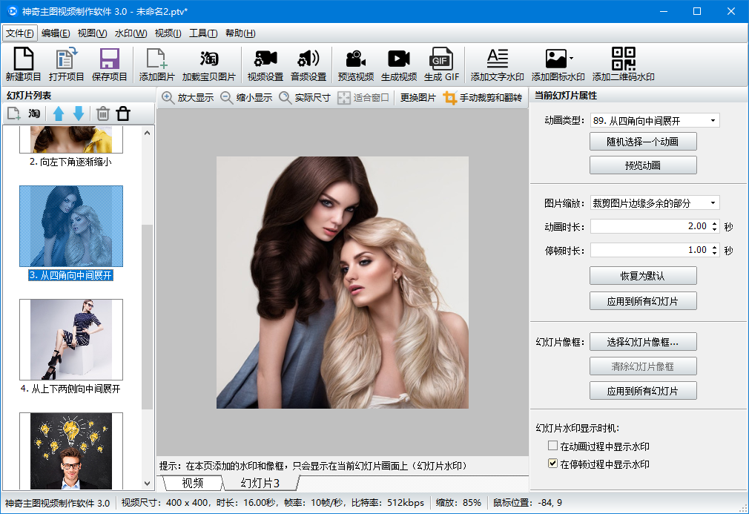Switch to the 视频 tab
The height and width of the screenshot is (514, 749).
tap(193, 483)
